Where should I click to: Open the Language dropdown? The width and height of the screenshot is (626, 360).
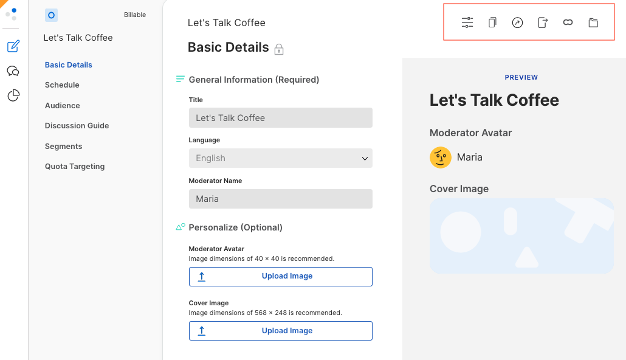pos(280,158)
